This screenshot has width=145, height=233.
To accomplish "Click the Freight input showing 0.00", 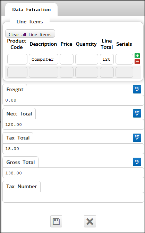I will point(73,100).
